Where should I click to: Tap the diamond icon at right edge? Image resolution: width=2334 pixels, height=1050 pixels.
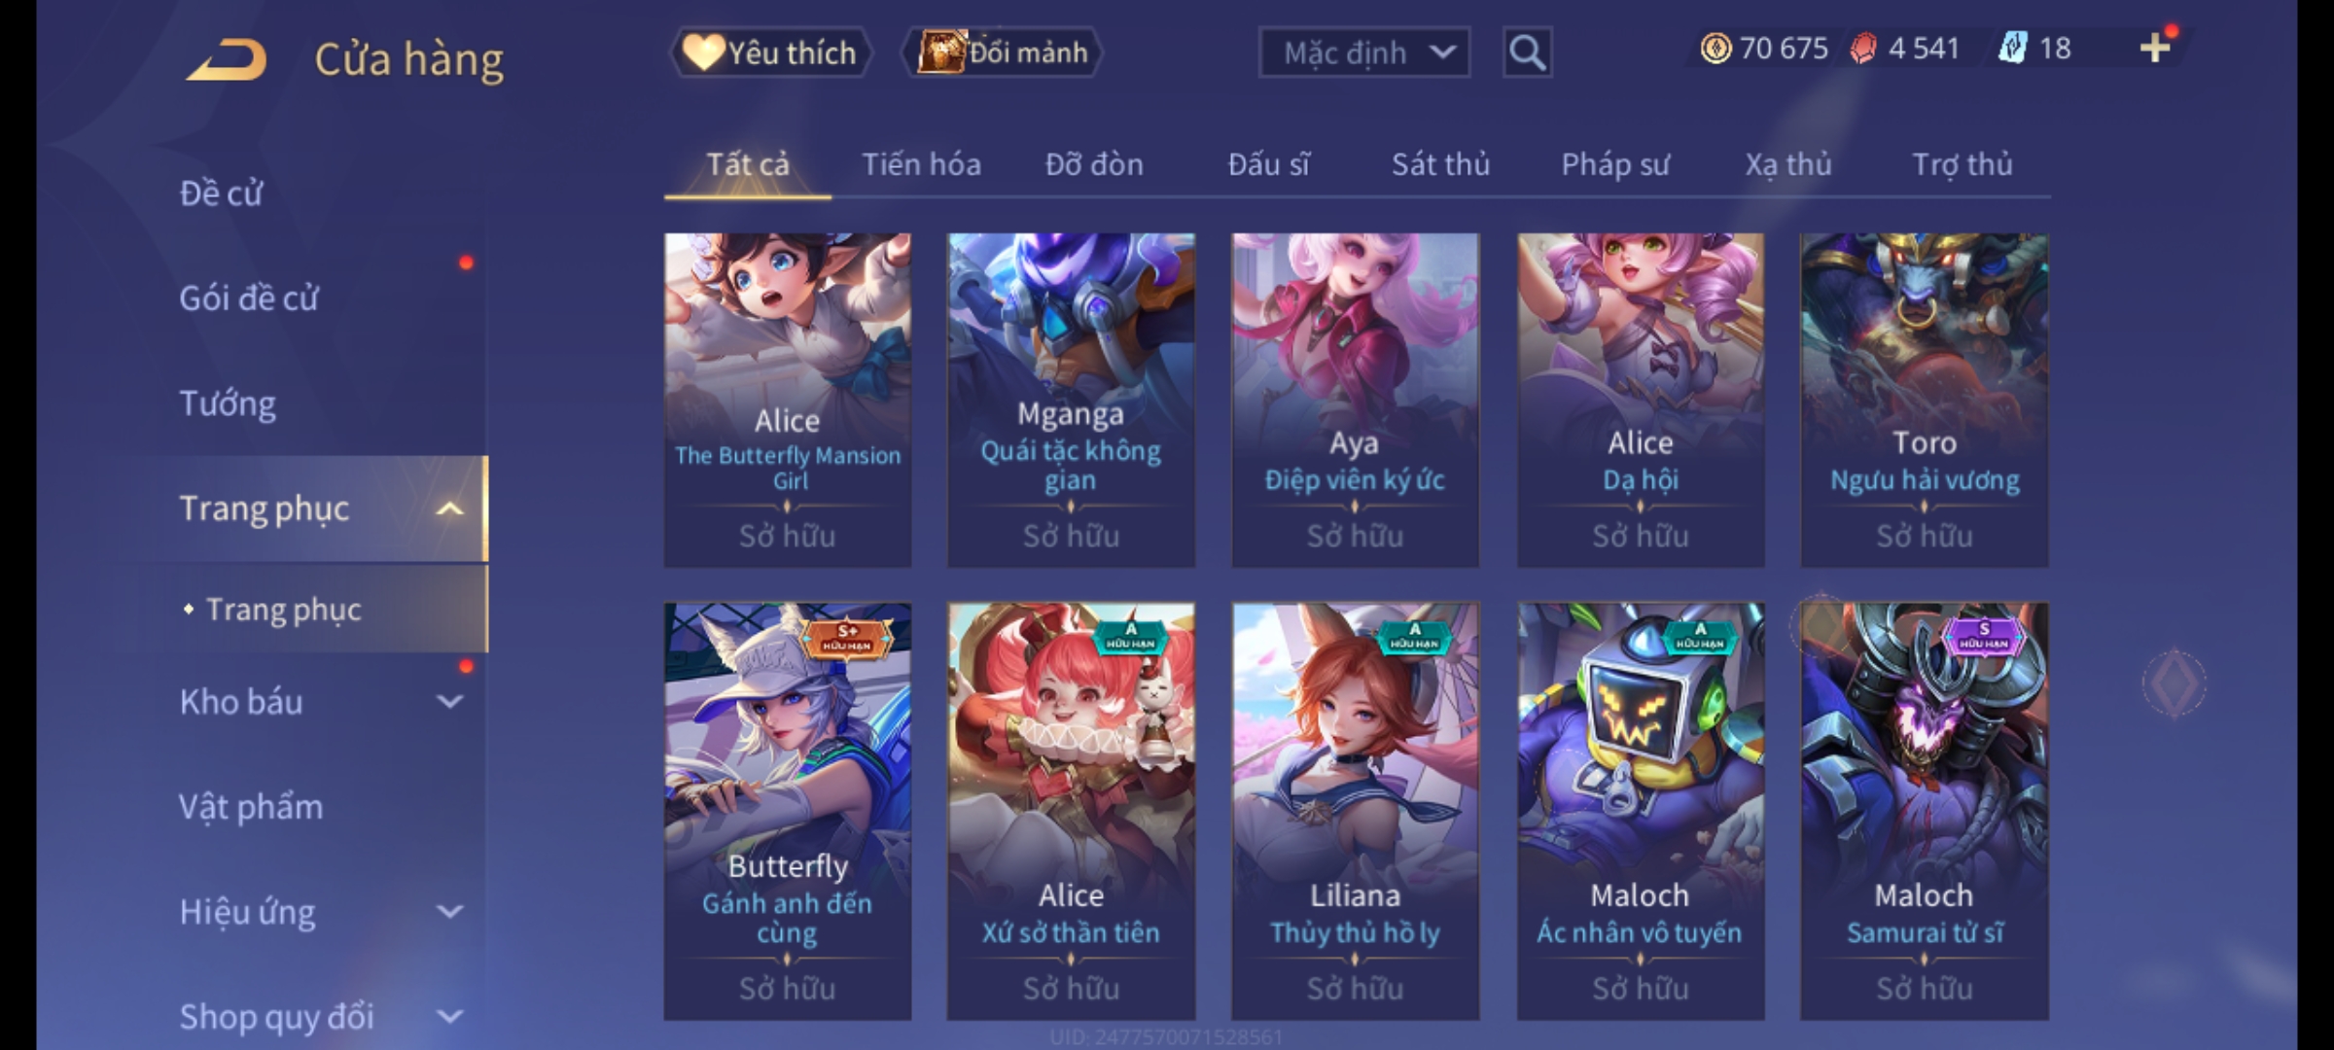pos(2175,683)
